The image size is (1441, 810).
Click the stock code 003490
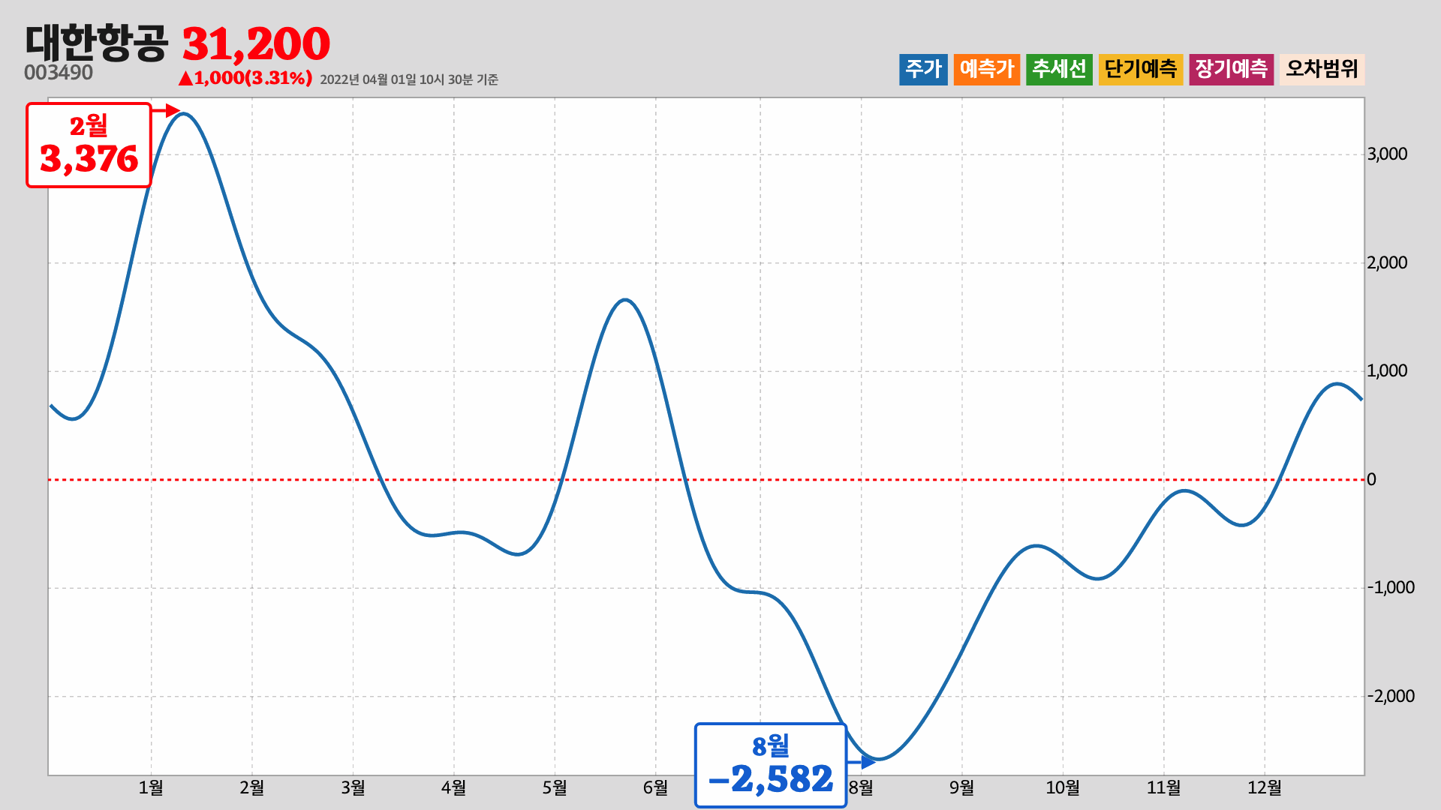pyautogui.click(x=59, y=73)
